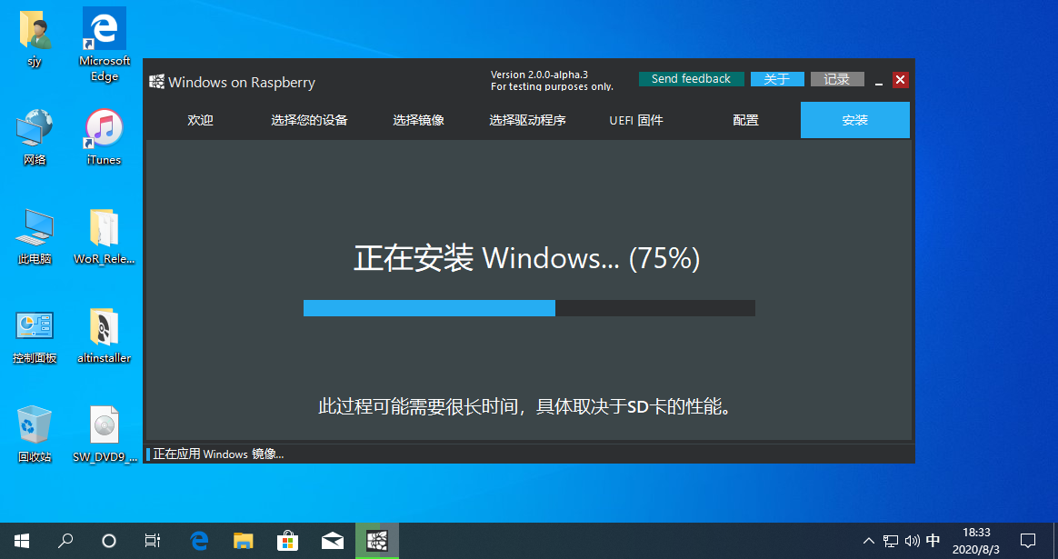Close the Windows on Raspberry window
This screenshot has height=559, width=1058.
(900, 80)
